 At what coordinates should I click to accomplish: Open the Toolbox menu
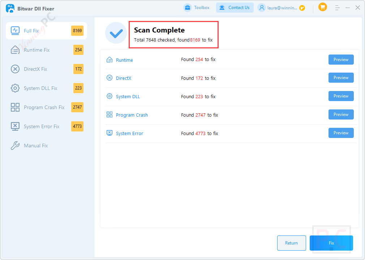click(x=197, y=7)
